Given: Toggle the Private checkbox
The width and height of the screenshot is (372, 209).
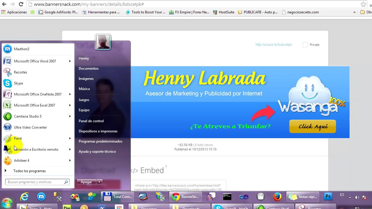Looking at the screenshot, I should (x=305, y=45).
